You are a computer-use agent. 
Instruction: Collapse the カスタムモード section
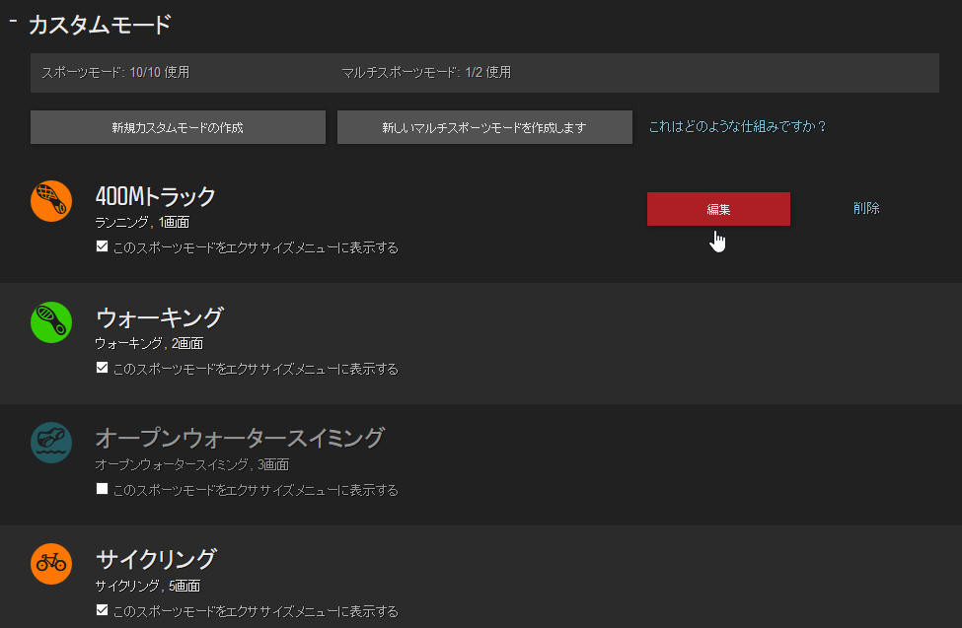click(x=13, y=22)
